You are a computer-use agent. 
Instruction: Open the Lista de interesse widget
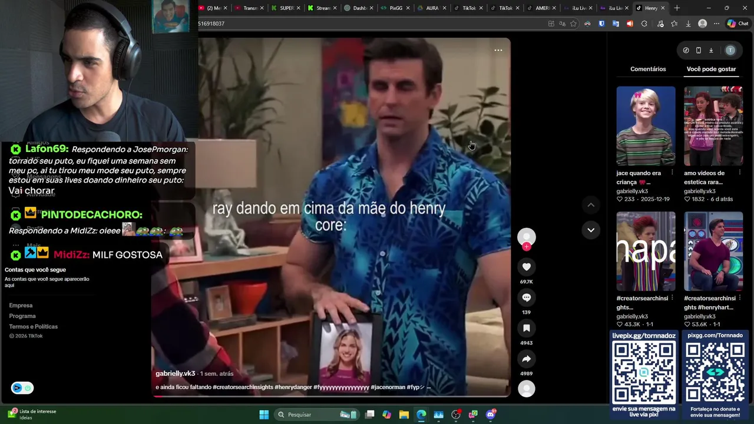[x=32, y=414]
